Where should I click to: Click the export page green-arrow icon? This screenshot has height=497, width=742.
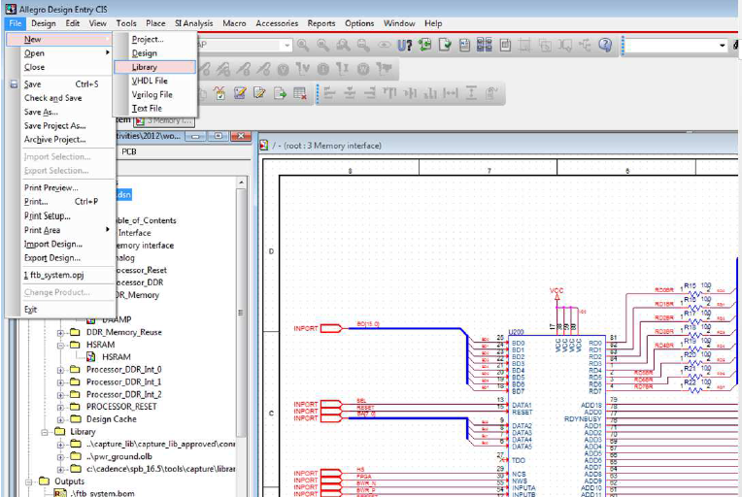(x=280, y=93)
